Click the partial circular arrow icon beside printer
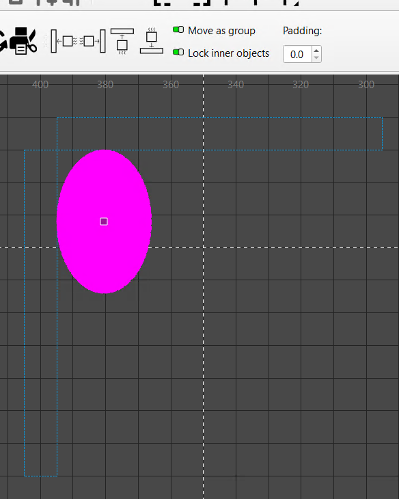399x499 pixels. [3, 41]
